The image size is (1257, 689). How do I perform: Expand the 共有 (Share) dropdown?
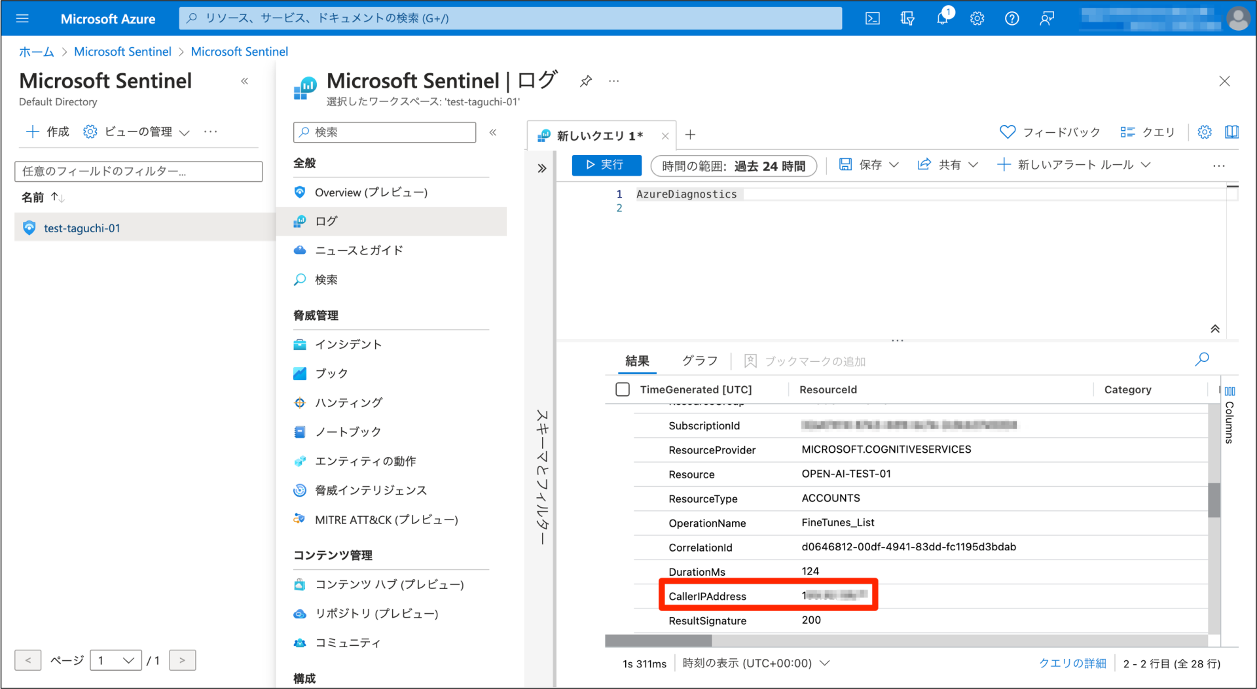(947, 165)
